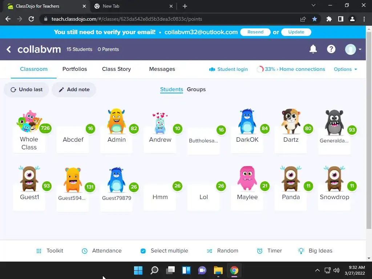Open Attendance in the bottom toolbar
Screen dimensions: 372x279
pos(102,251)
